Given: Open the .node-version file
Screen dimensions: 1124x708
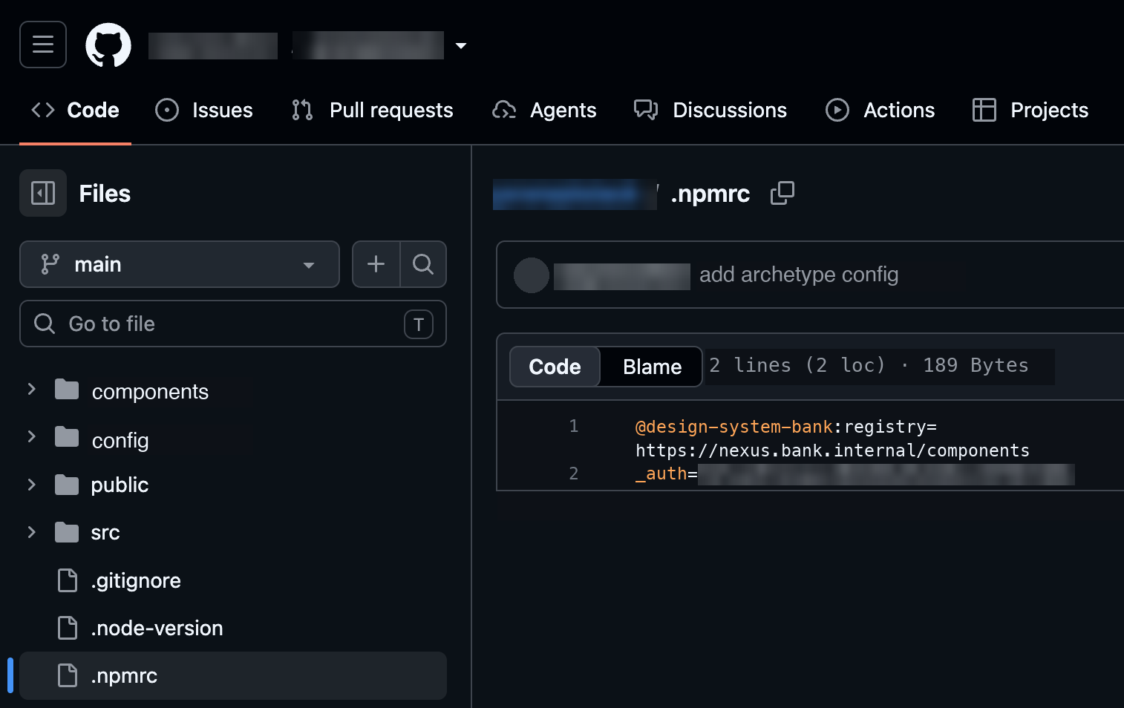Looking at the screenshot, I should (x=157, y=628).
